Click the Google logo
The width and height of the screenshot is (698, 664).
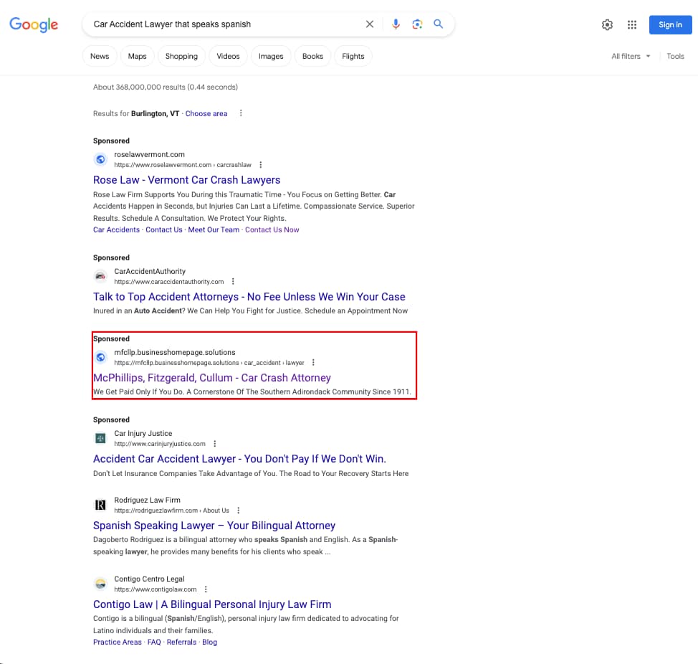coord(34,24)
